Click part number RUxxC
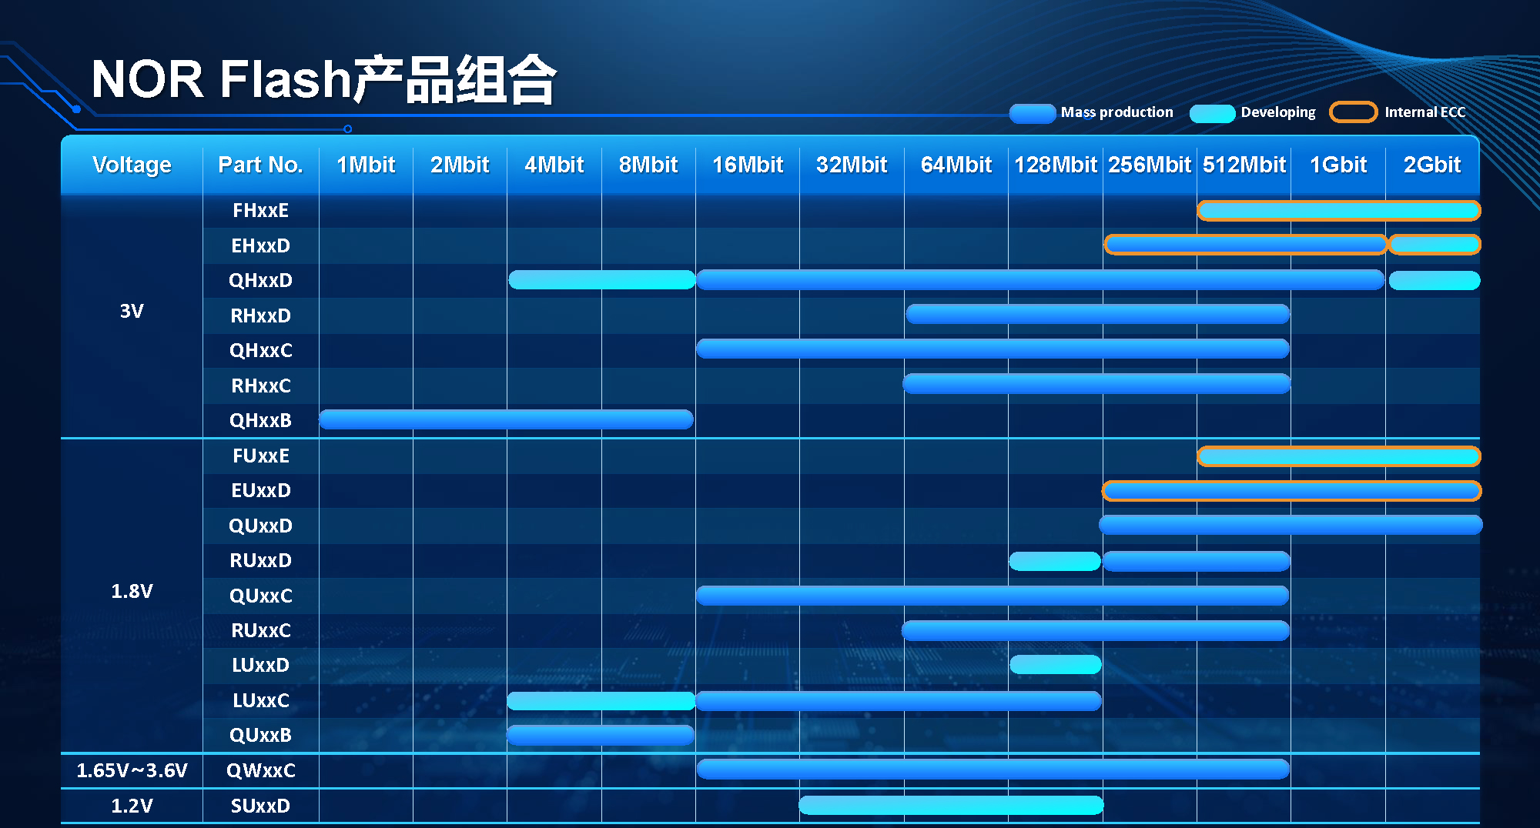 click(x=260, y=630)
